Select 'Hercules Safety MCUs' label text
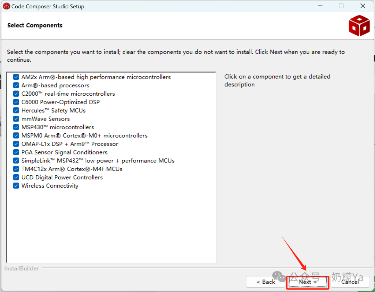Image resolution: width=375 pixels, height=292 pixels. click(x=53, y=110)
